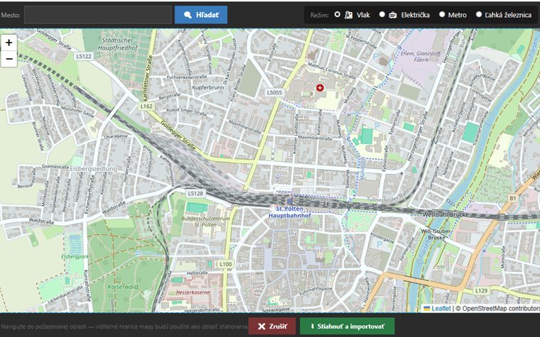
Task: Click the red hospital cross marker
Action: pyautogui.click(x=320, y=88)
